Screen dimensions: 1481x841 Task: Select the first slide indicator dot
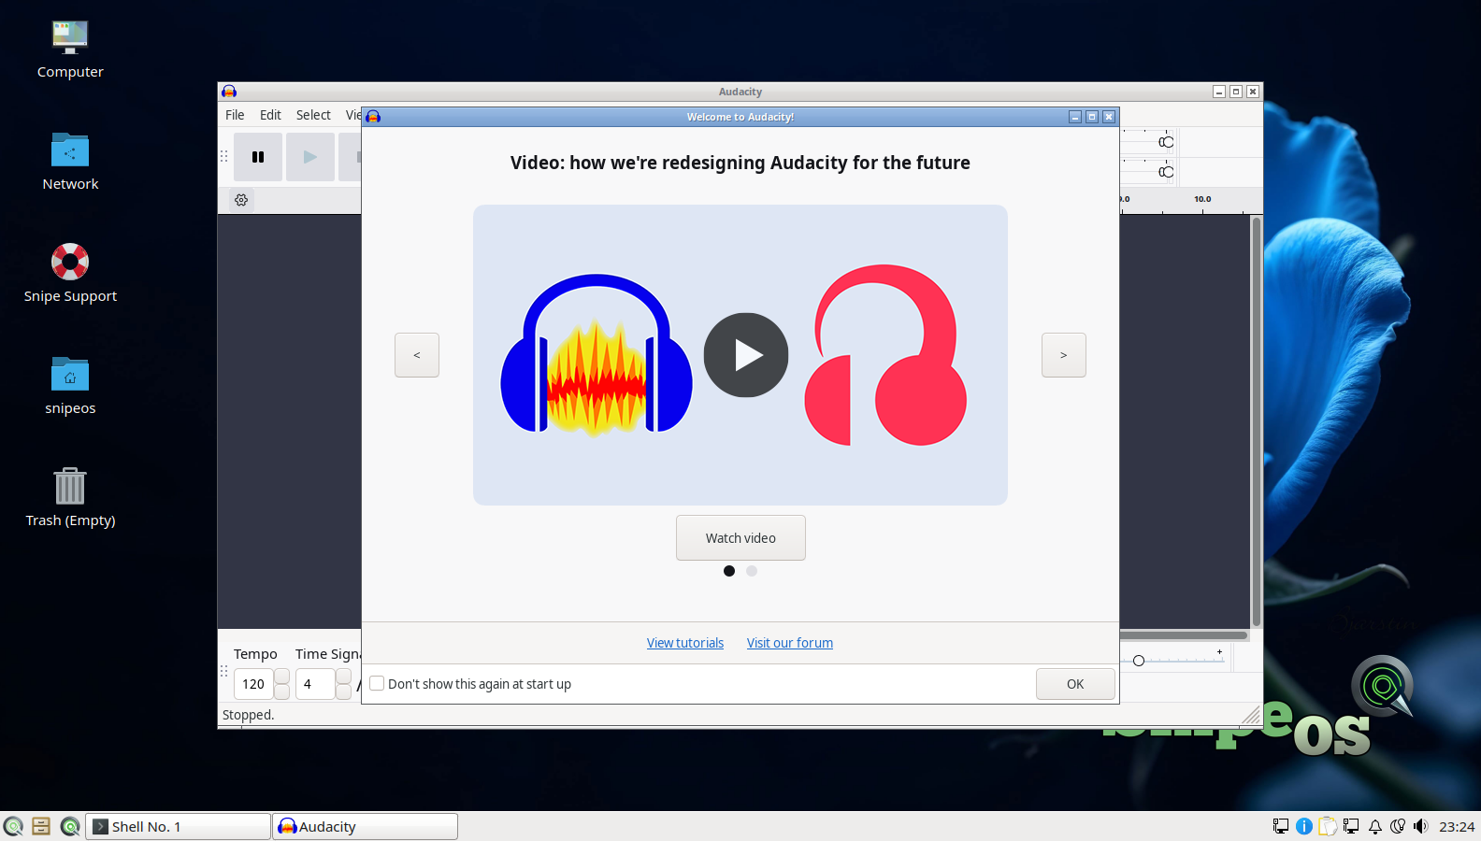pyautogui.click(x=729, y=571)
